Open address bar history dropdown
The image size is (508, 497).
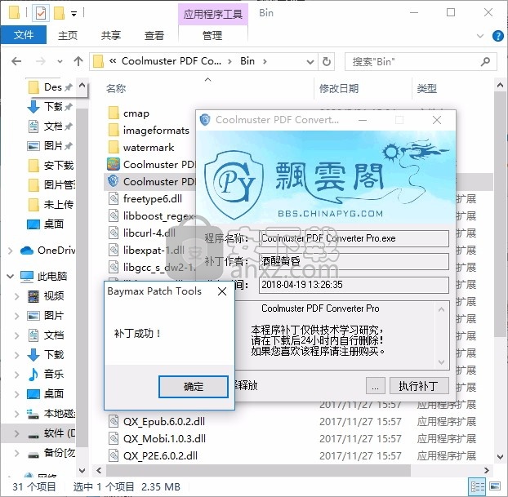310,61
